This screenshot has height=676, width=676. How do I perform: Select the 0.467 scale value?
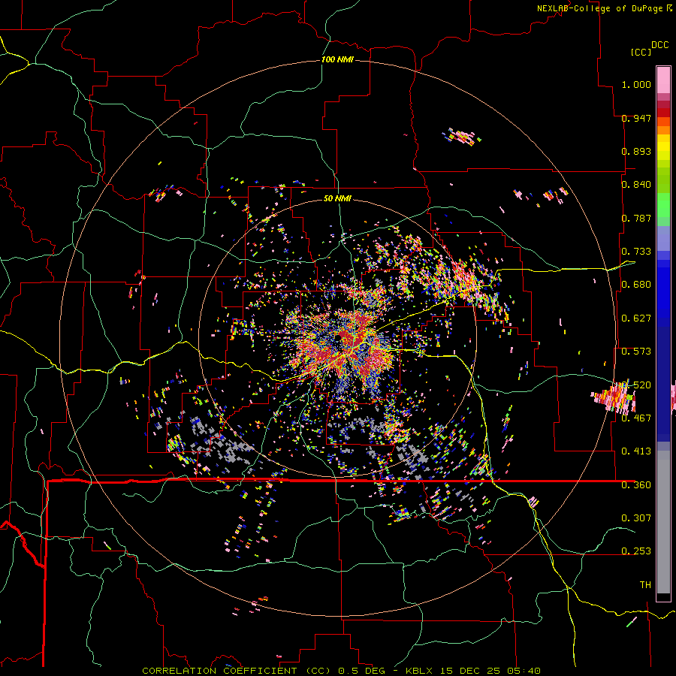(x=636, y=418)
